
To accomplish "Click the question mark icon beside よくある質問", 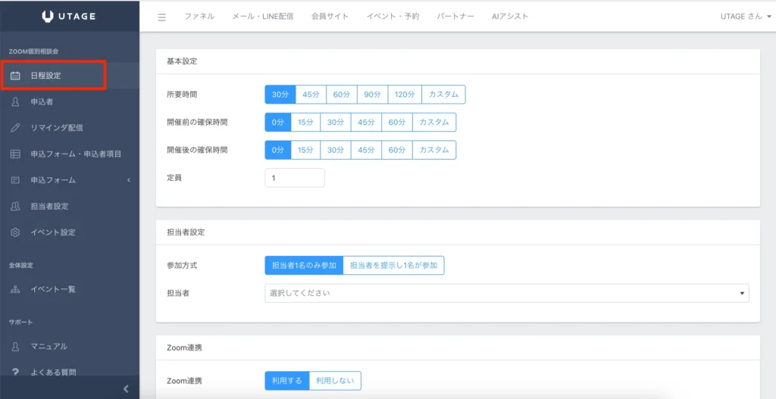I will click(x=15, y=372).
